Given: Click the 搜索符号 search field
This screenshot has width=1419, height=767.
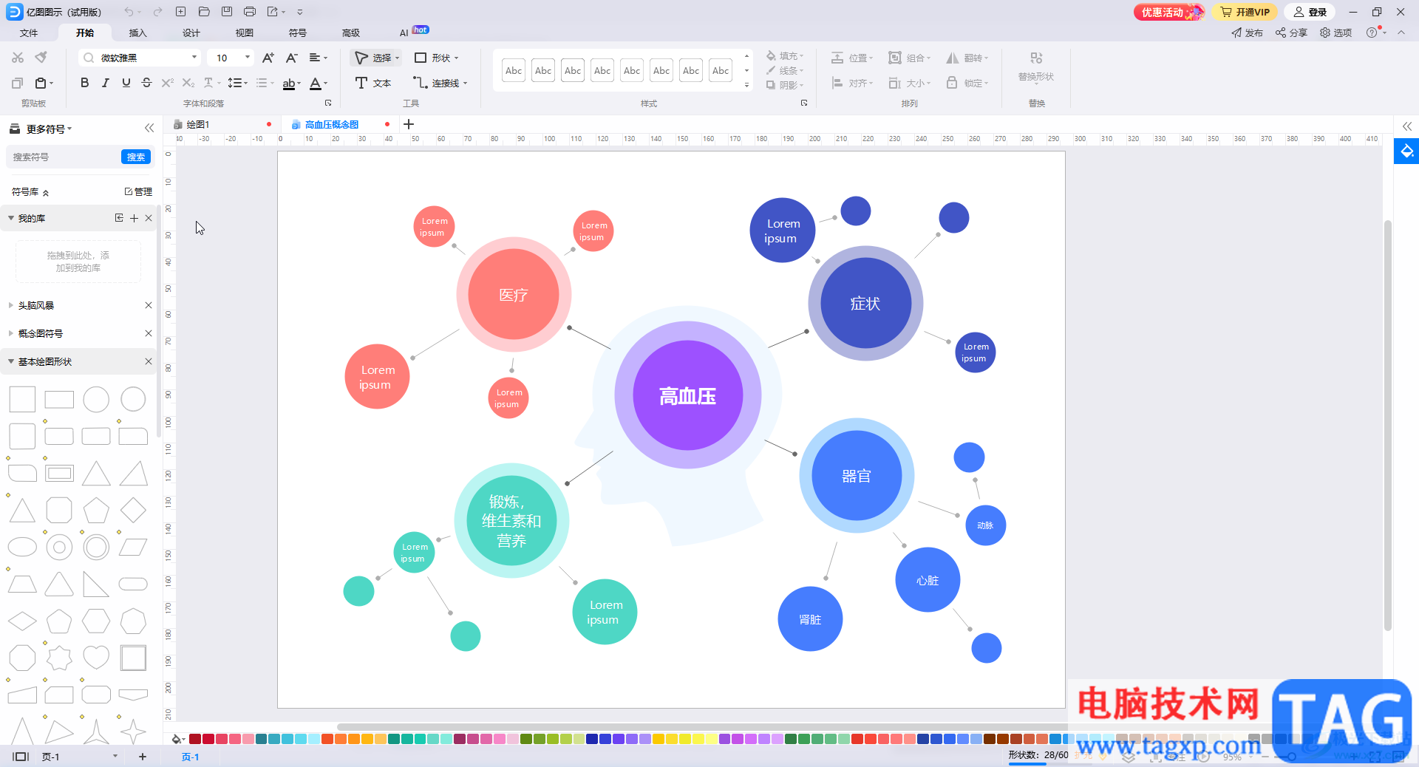Looking at the screenshot, I should pos(64,157).
